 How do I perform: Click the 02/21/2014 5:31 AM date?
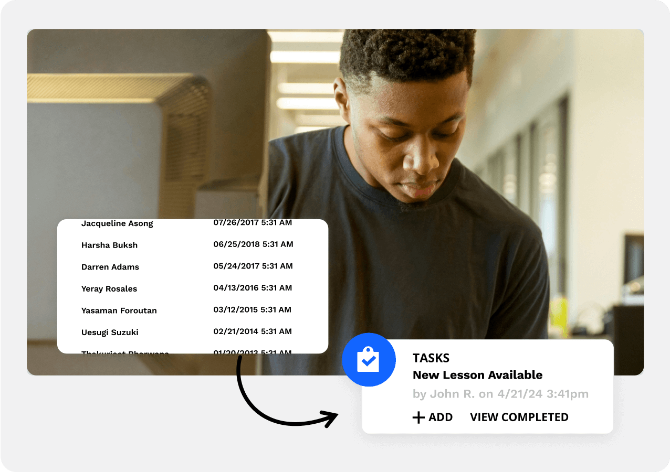coord(252,331)
